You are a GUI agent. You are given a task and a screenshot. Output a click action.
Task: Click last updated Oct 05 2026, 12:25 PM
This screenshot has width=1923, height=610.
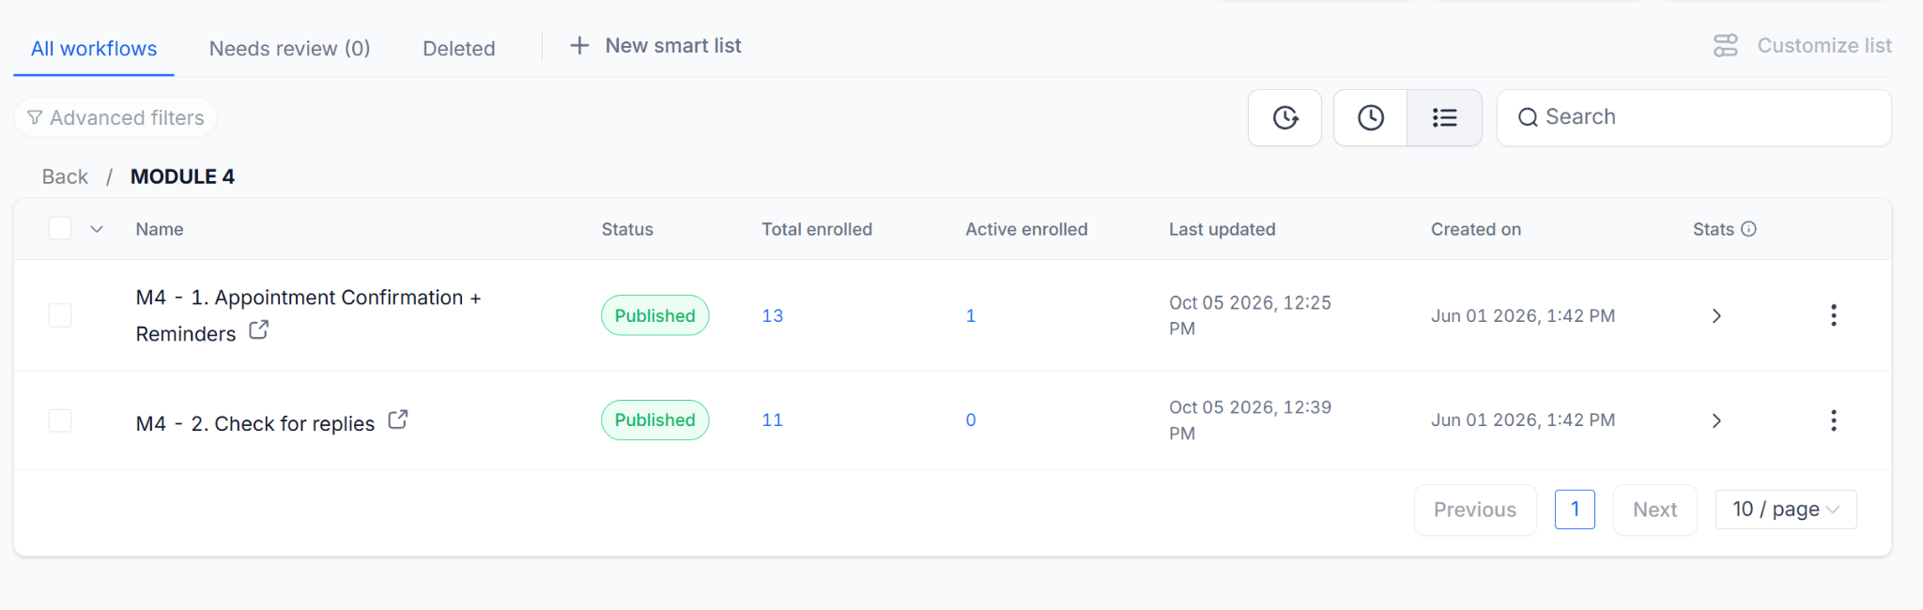pyautogui.click(x=1250, y=315)
